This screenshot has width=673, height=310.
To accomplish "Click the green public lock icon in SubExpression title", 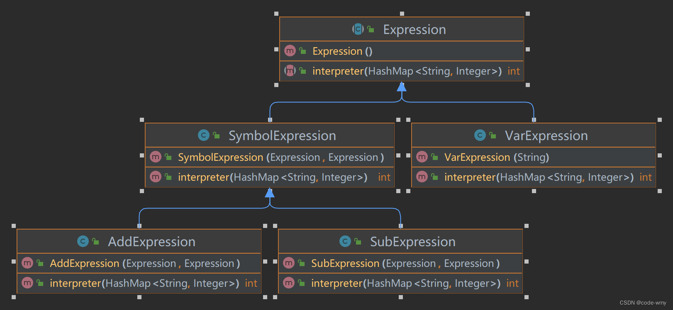I will click(x=358, y=241).
